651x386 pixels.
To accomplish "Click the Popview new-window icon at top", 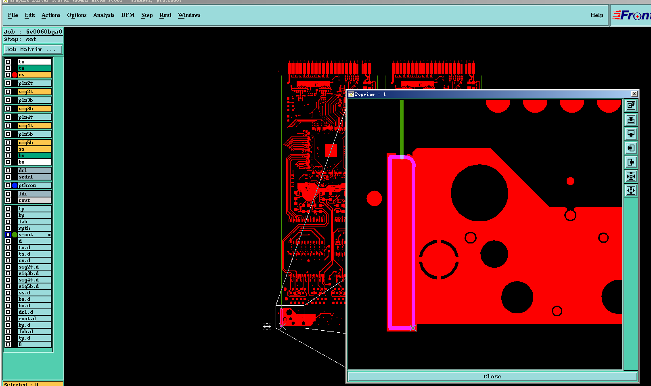I will (x=631, y=106).
